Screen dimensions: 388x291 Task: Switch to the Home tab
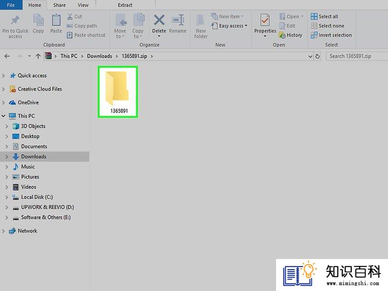click(35, 5)
